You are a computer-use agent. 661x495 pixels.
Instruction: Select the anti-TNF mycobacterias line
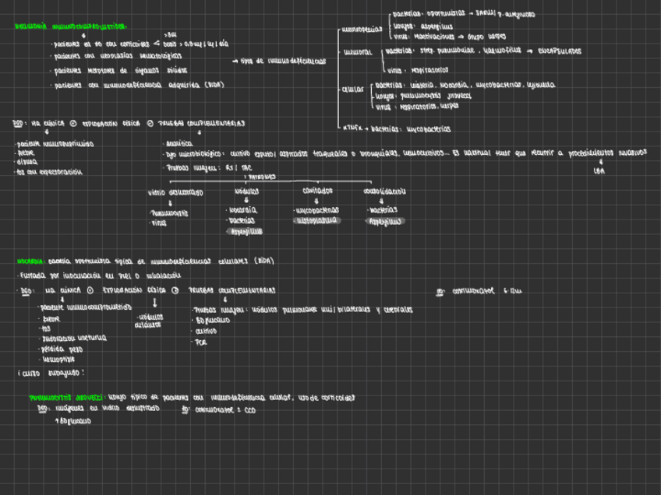396,128
